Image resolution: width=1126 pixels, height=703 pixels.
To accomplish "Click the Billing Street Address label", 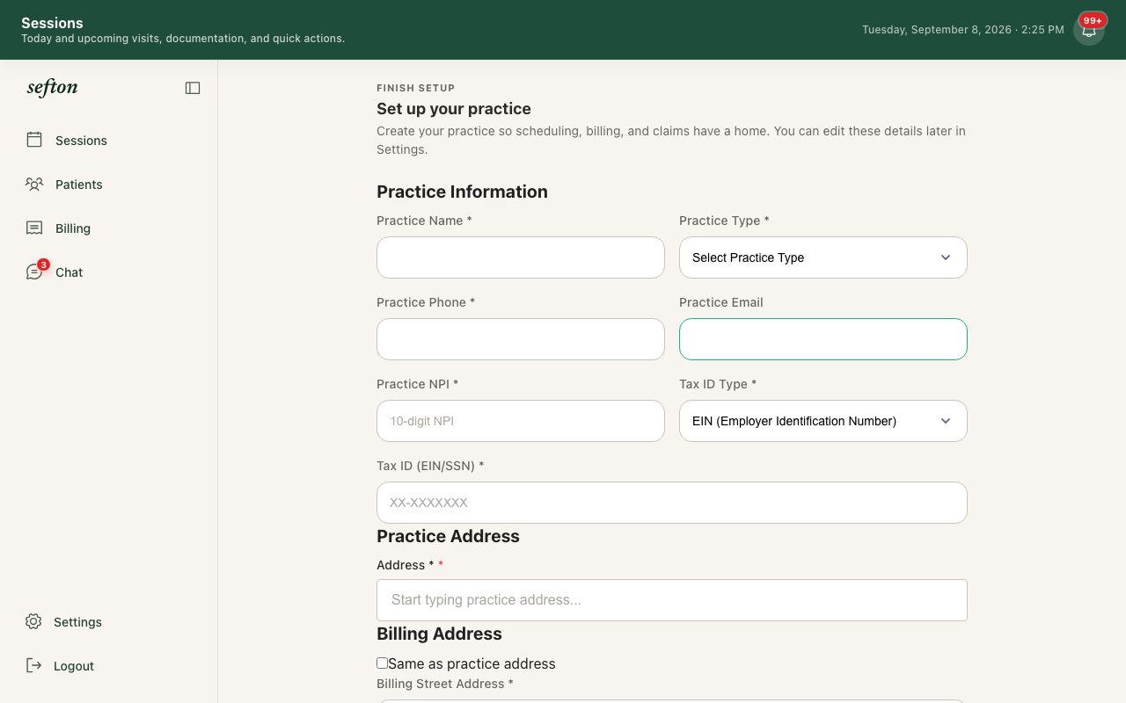I will (444, 684).
